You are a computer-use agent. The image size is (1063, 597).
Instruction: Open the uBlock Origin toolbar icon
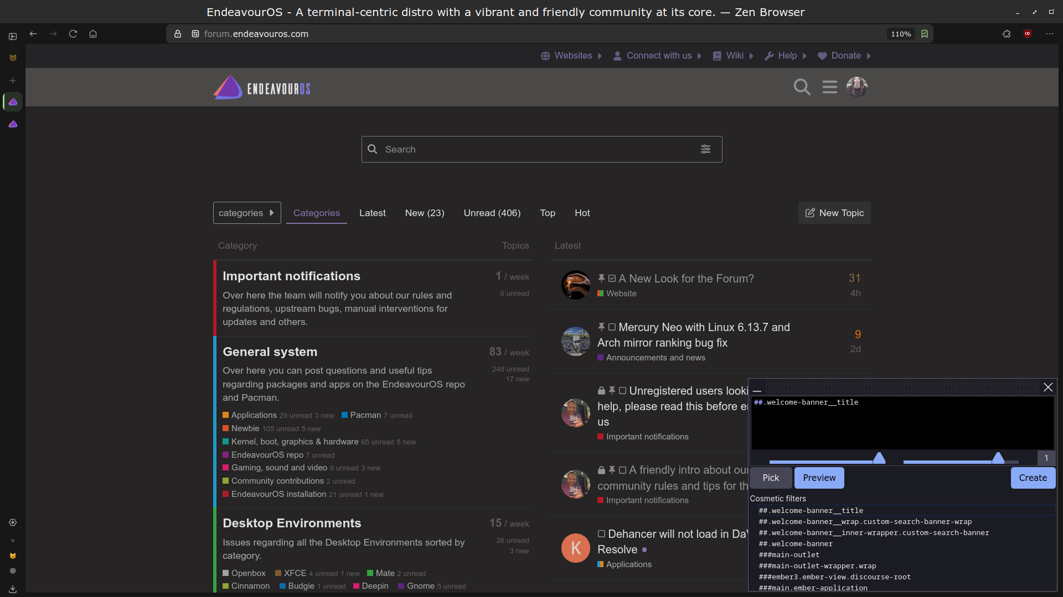[1028, 34]
